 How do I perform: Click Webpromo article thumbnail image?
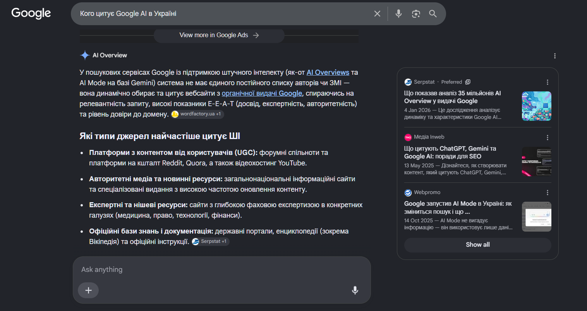pyautogui.click(x=537, y=217)
